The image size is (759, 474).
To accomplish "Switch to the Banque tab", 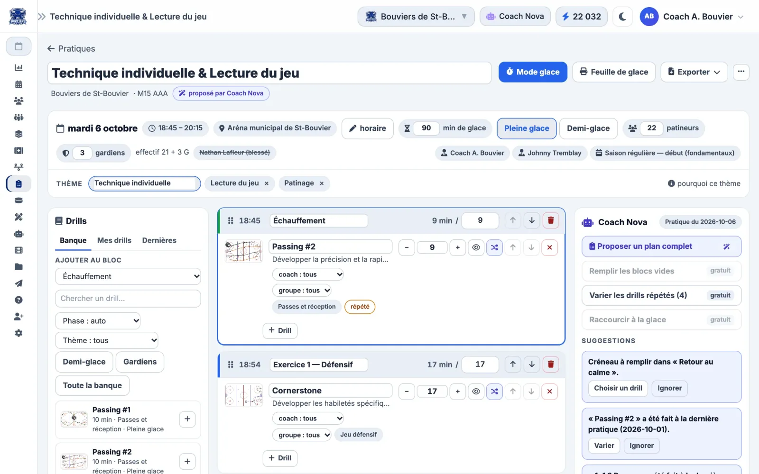I will 73,240.
